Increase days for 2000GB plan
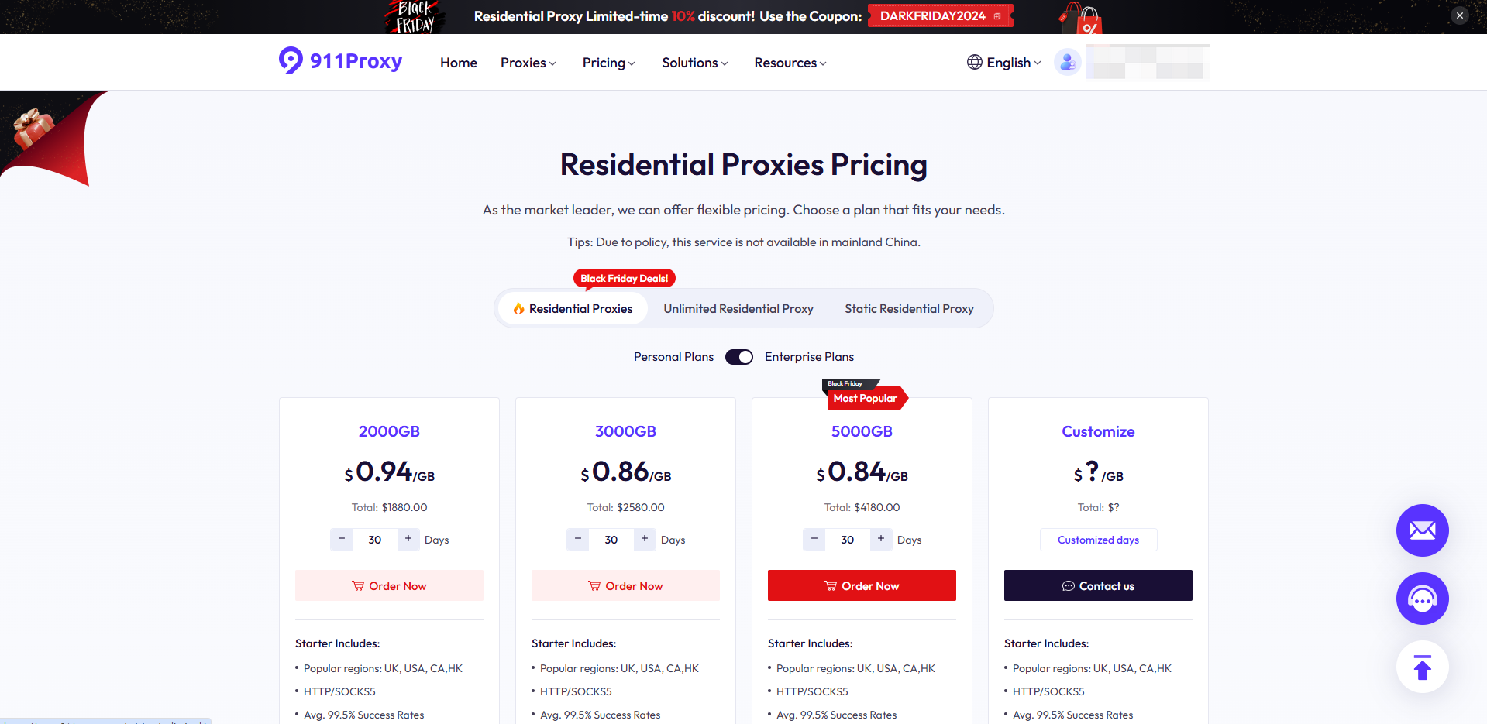1487x724 pixels. [x=408, y=539]
